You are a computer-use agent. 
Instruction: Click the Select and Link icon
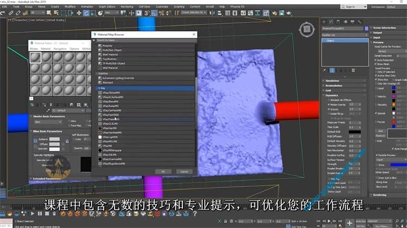point(11,13)
